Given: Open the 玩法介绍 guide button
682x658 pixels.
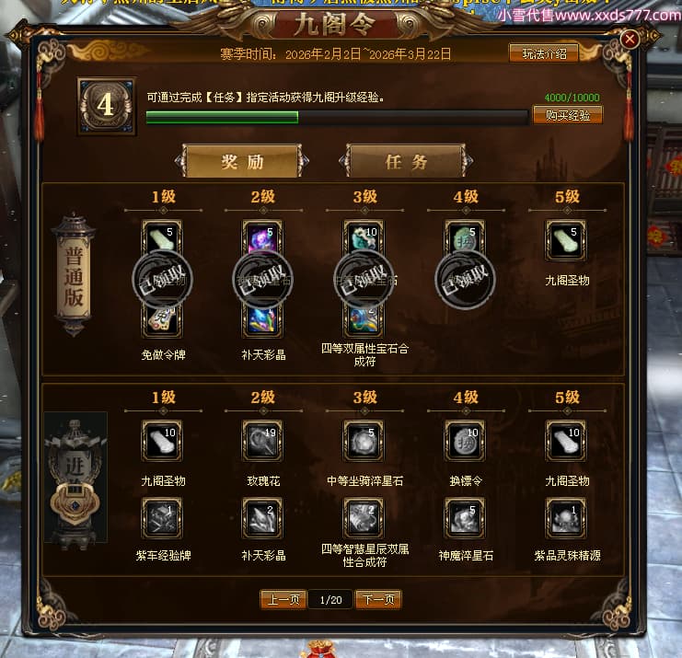Looking at the screenshot, I should (544, 53).
